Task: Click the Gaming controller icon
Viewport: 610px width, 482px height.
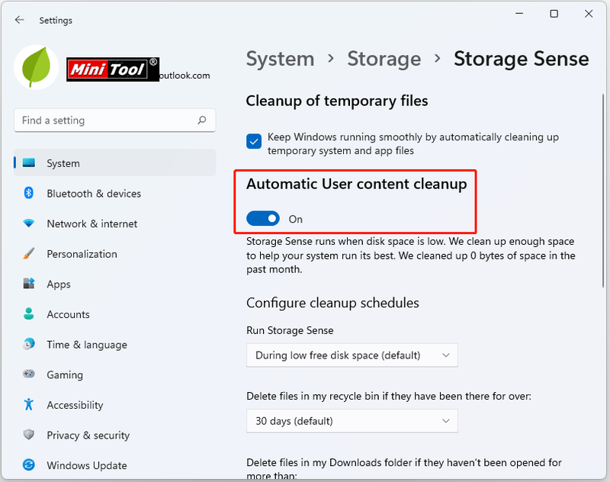Action: point(29,374)
